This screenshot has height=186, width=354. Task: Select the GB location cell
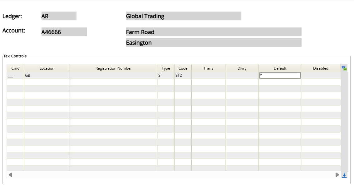coord(47,75)
